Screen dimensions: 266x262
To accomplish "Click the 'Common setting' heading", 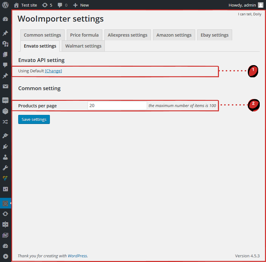I will pos(39,88).
